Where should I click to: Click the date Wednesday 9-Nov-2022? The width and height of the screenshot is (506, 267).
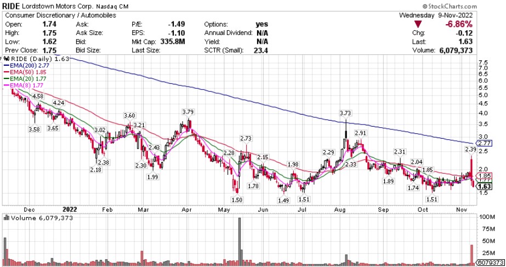tap(436, 15)
